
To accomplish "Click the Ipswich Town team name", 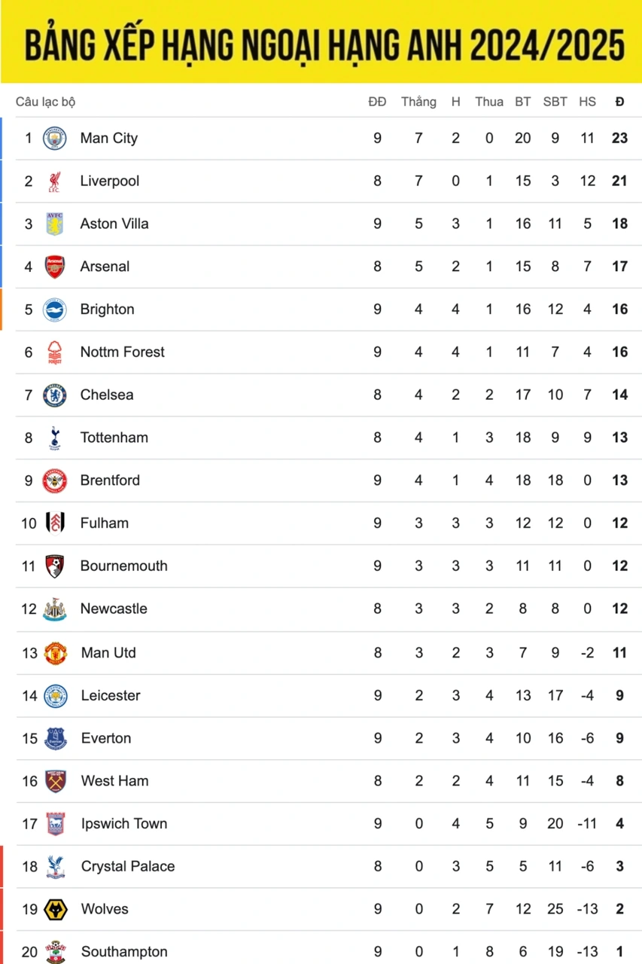I will point(124,824).
